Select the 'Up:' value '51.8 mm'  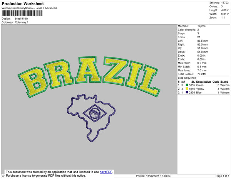[x=203, y=48]
